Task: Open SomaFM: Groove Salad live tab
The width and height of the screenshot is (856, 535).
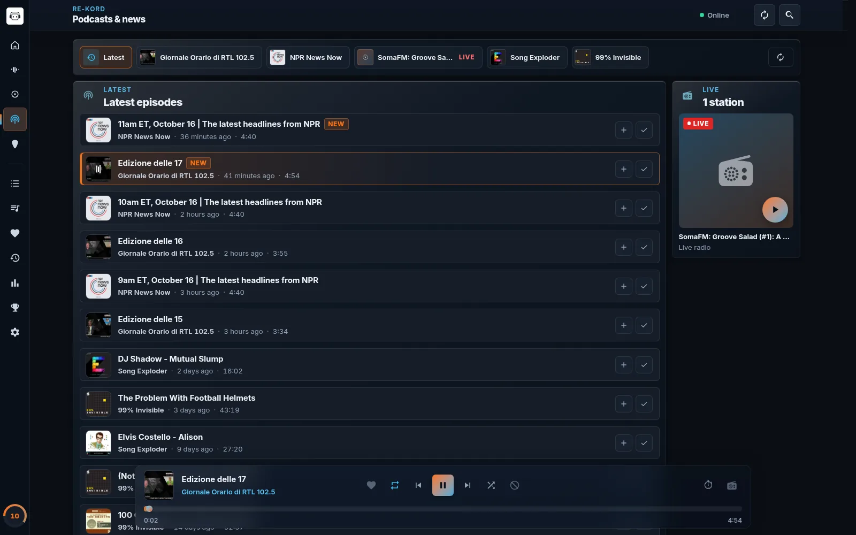Action: pos(418,57)
